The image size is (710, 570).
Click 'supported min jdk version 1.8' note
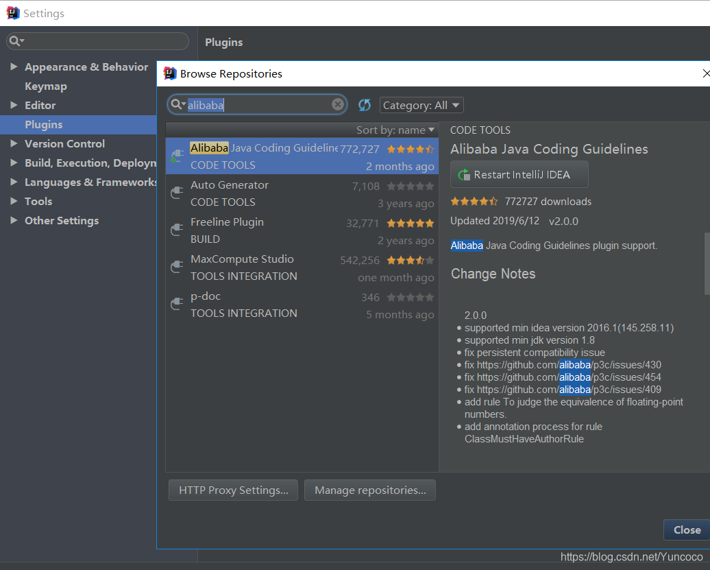click(529, 340)
